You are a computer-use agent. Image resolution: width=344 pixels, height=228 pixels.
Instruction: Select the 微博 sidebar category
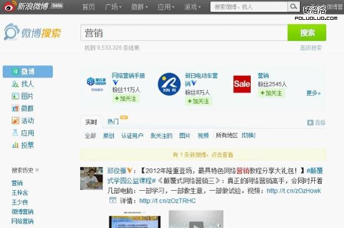[28, 71]
